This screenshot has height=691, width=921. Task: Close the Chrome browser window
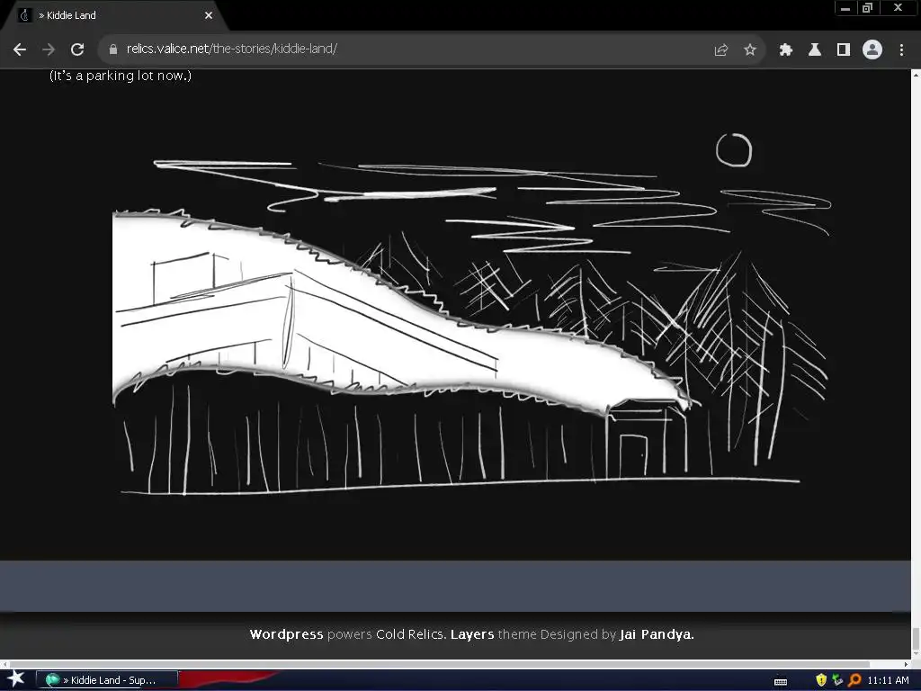coord(898,8)
